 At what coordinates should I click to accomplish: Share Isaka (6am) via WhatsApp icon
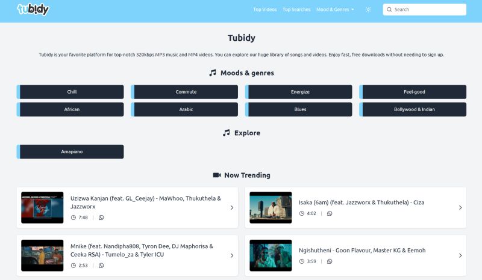330,213
